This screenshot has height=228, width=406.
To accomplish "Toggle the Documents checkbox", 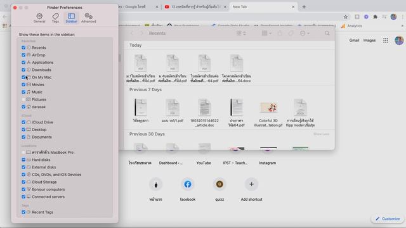I will [23, 137].
